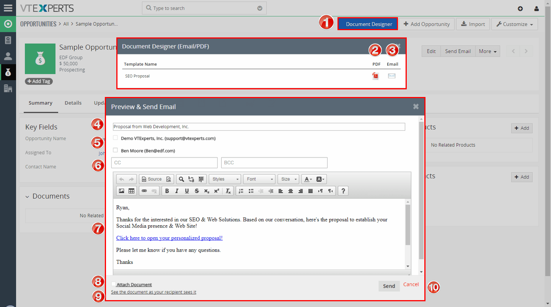Select the Opportunities icon in the left sidebar

tap(8, 72)
